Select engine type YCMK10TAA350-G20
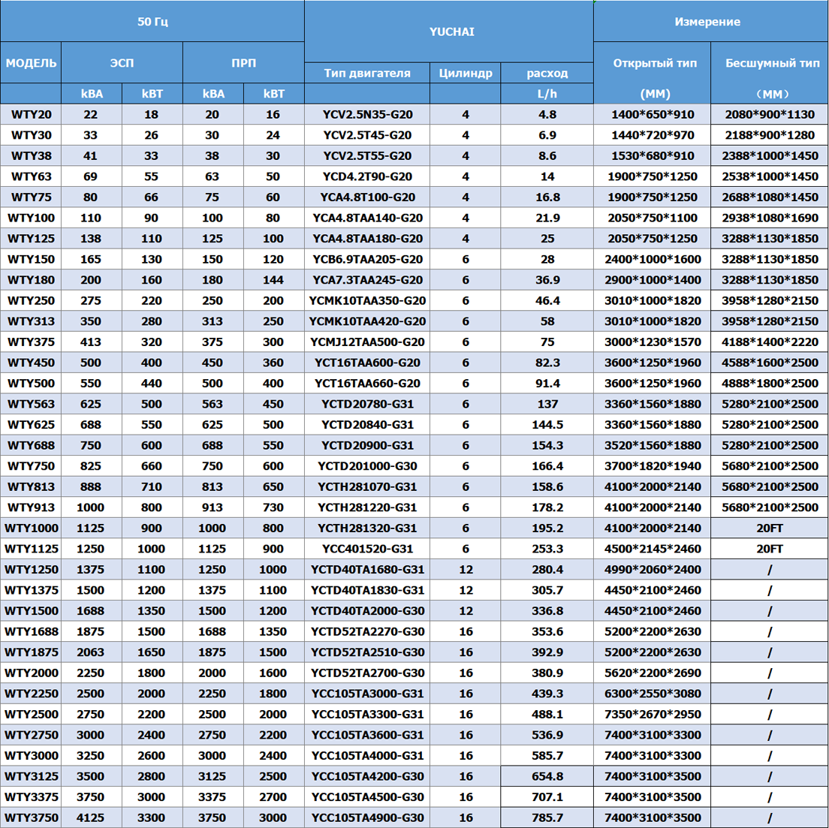The image size is (829, 828). pyautogui.click(x=367, y=301)
